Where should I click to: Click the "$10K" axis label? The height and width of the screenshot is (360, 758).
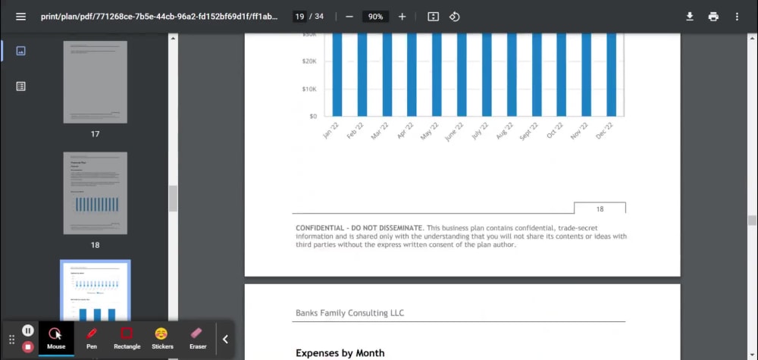tap(309, 89)
